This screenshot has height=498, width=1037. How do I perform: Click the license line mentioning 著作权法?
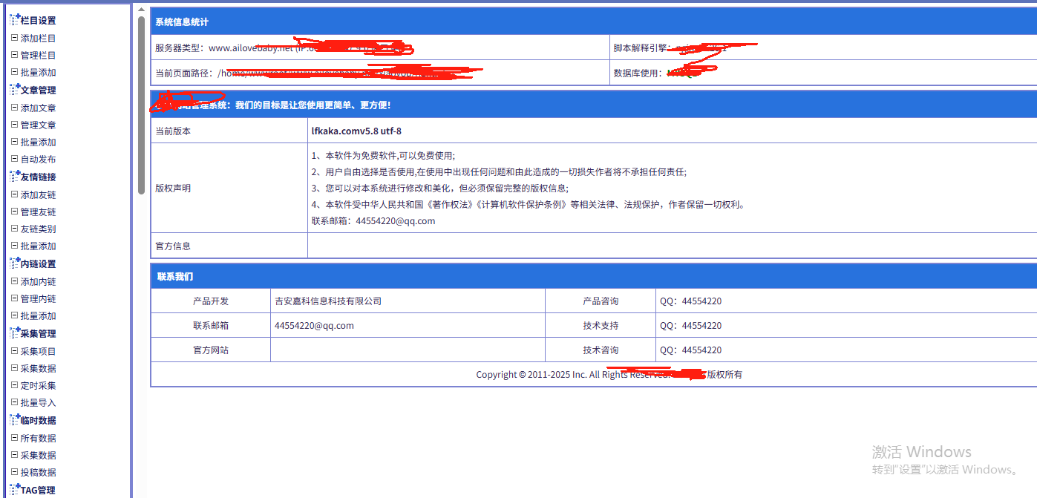click(528, 204)
